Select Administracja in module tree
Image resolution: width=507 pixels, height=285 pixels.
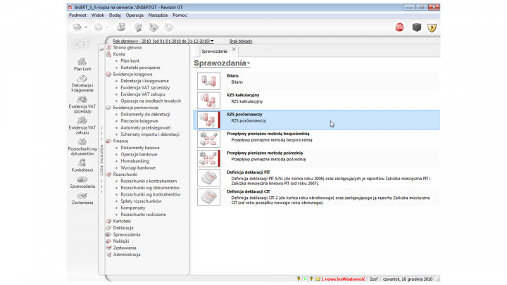(x=127, y=255)
